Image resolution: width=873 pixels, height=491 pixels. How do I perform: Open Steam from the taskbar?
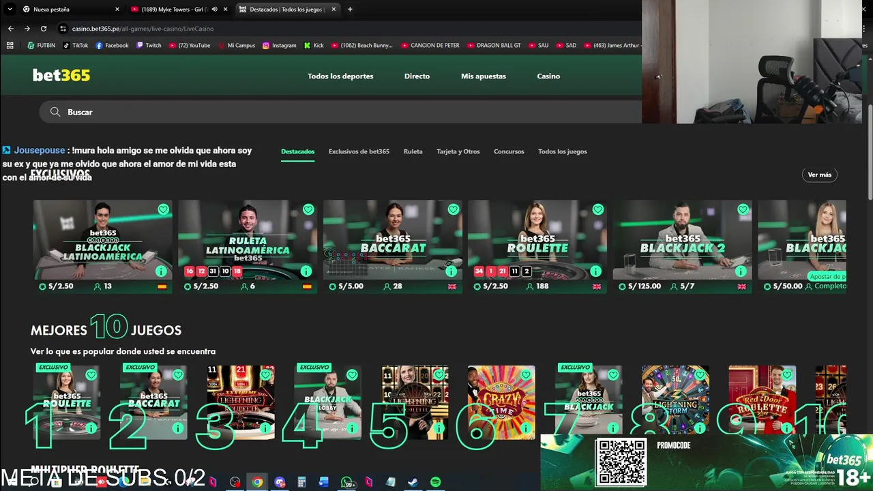tap(413, 482)
